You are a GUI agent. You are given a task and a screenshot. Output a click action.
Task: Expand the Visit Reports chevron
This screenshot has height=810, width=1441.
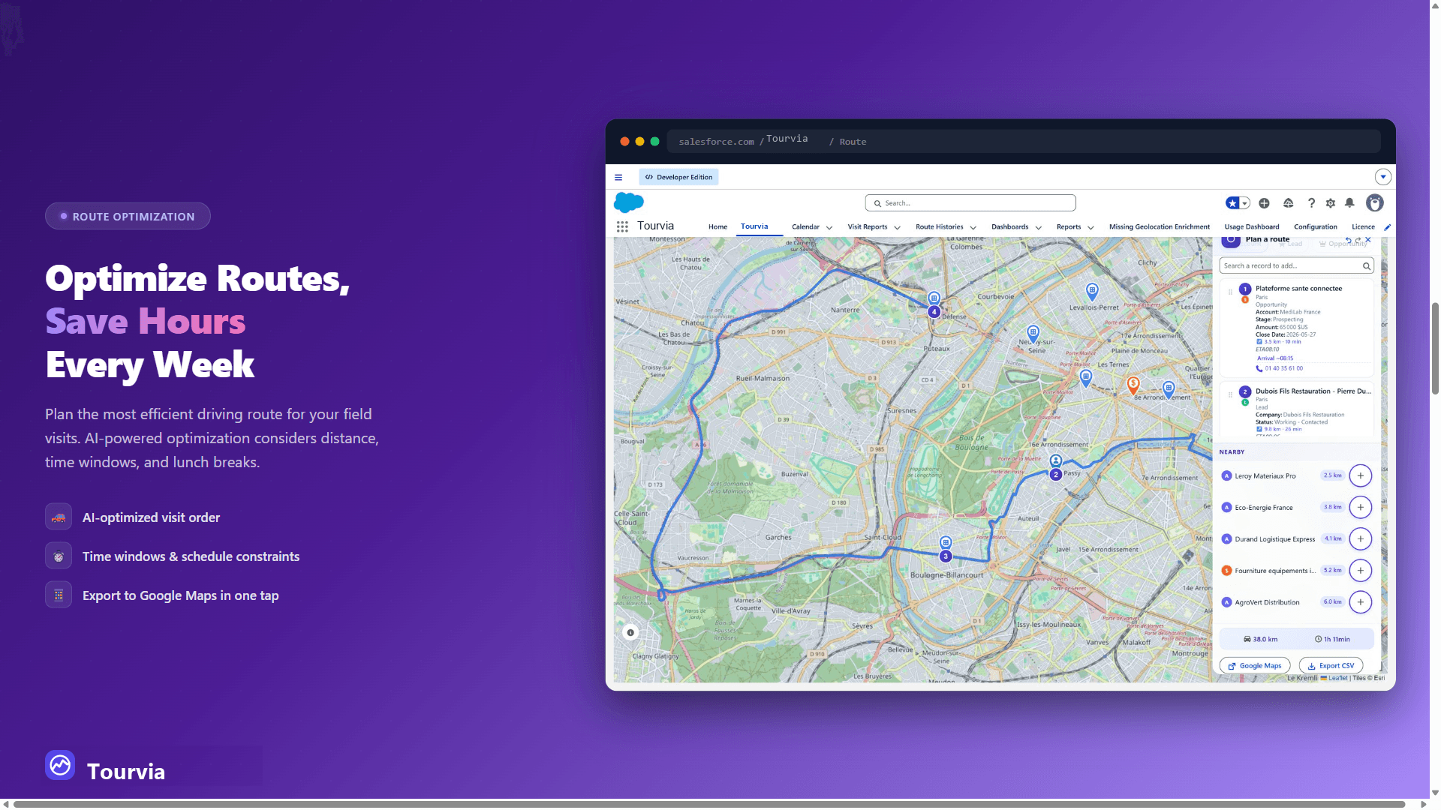(x=897, y=228)
